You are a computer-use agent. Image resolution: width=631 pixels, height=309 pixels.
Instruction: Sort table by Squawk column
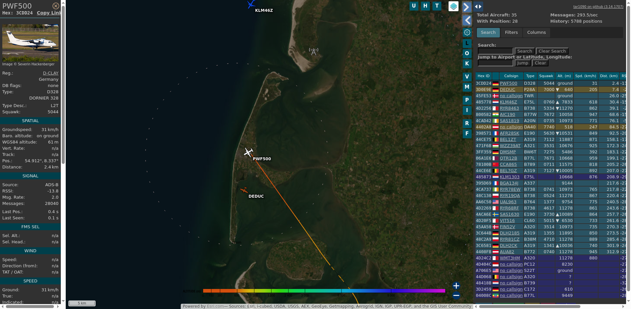(546, 76)
